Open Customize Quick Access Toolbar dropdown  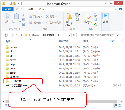19,4
